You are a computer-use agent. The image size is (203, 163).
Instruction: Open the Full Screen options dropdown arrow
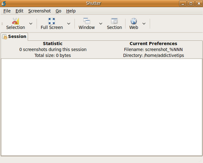click(69, 24)
